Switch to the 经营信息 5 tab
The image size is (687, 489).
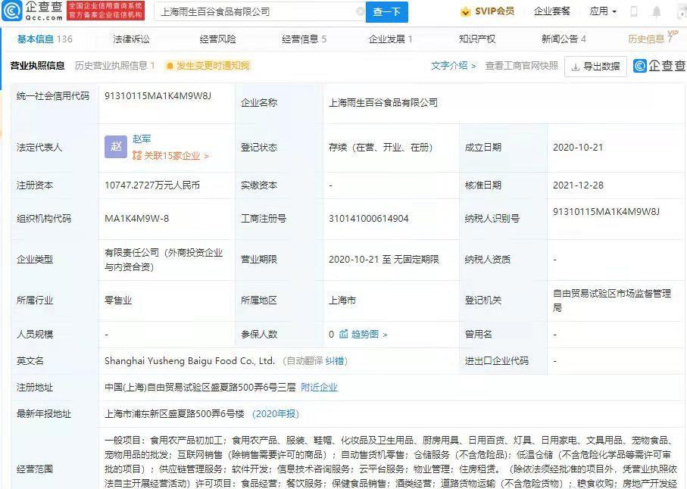pos(304,39)
